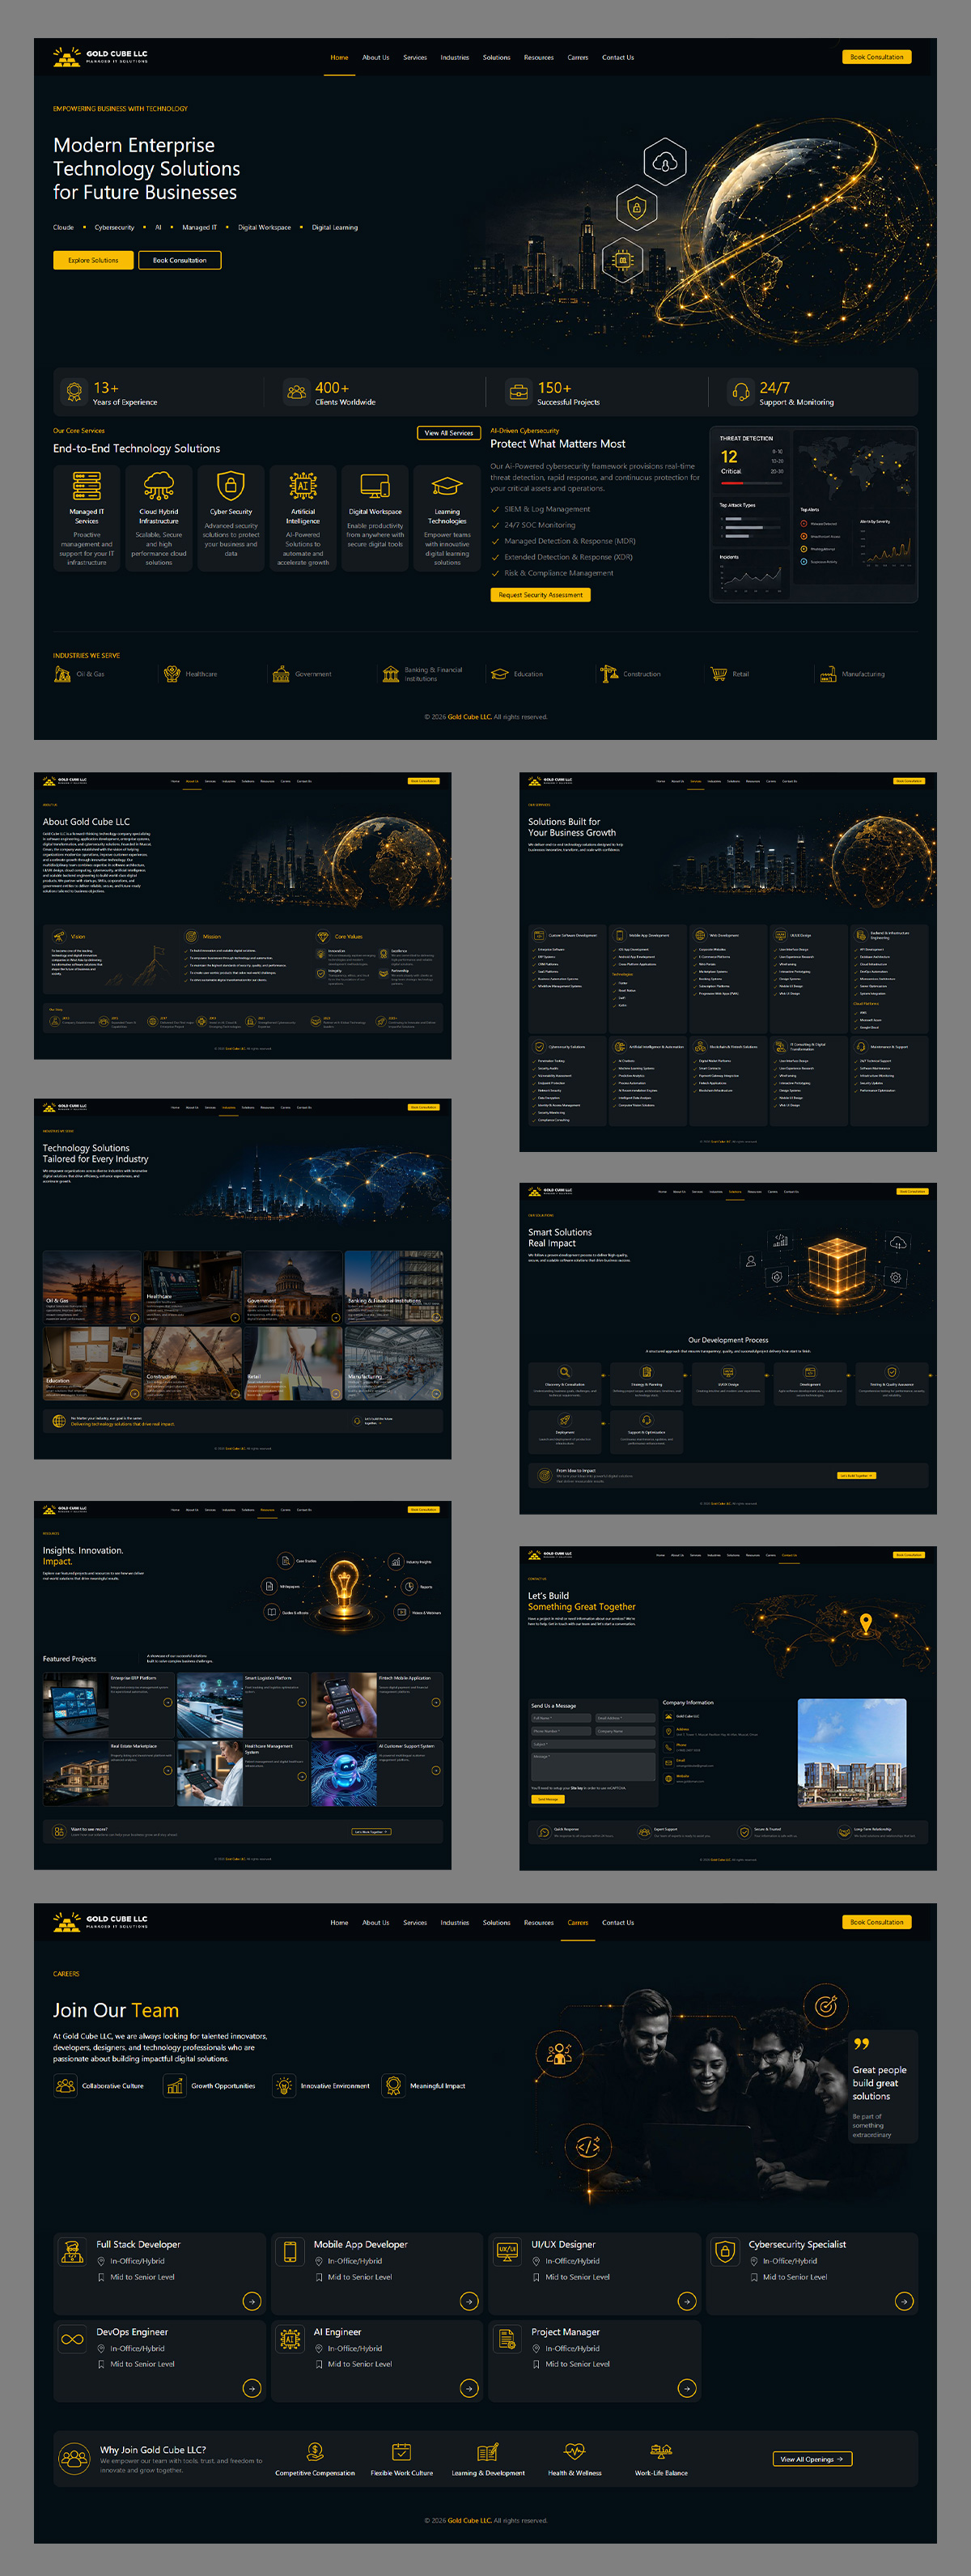Click the Request Security Assessment button
Image resolution: width=971 pixels, height=2576 pixels.
[x=541, y=595]
